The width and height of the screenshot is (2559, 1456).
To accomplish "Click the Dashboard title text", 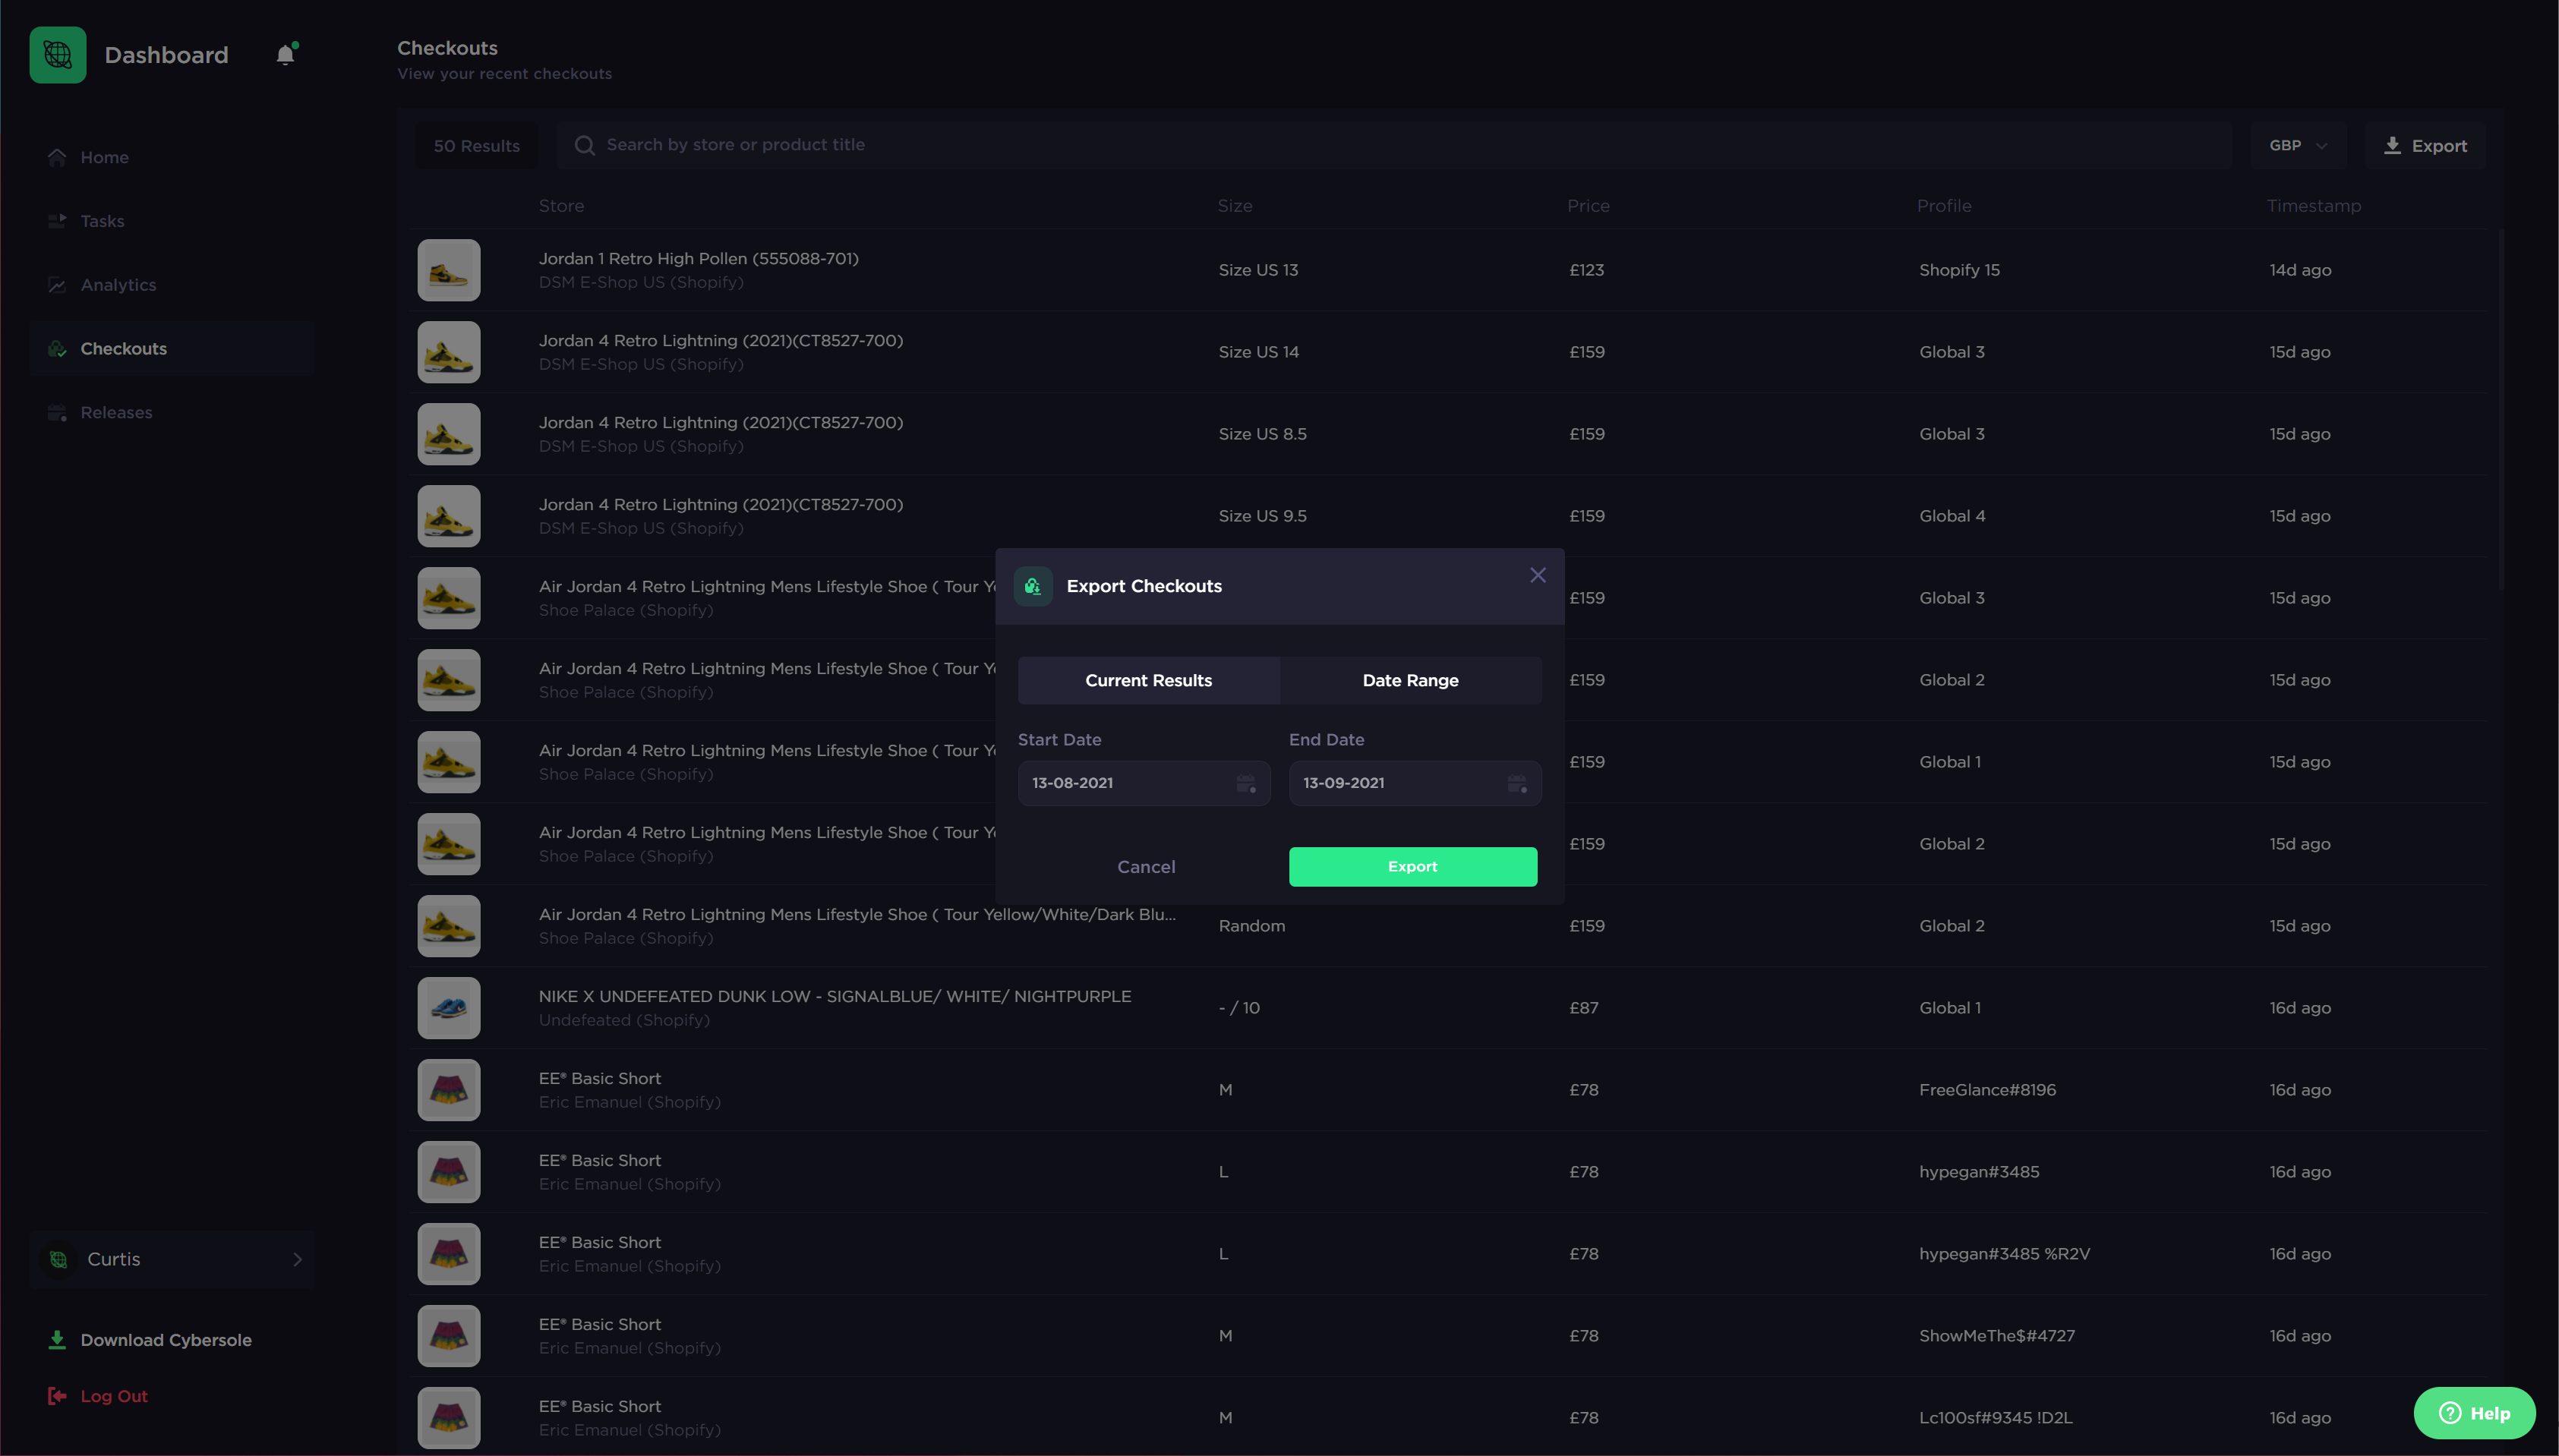I will coord(166,55).
